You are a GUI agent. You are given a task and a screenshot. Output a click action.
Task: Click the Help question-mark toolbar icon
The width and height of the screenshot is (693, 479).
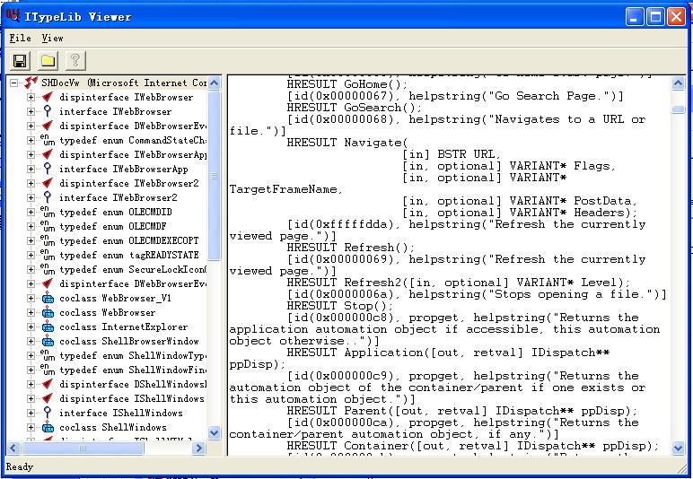pos(75,60)
